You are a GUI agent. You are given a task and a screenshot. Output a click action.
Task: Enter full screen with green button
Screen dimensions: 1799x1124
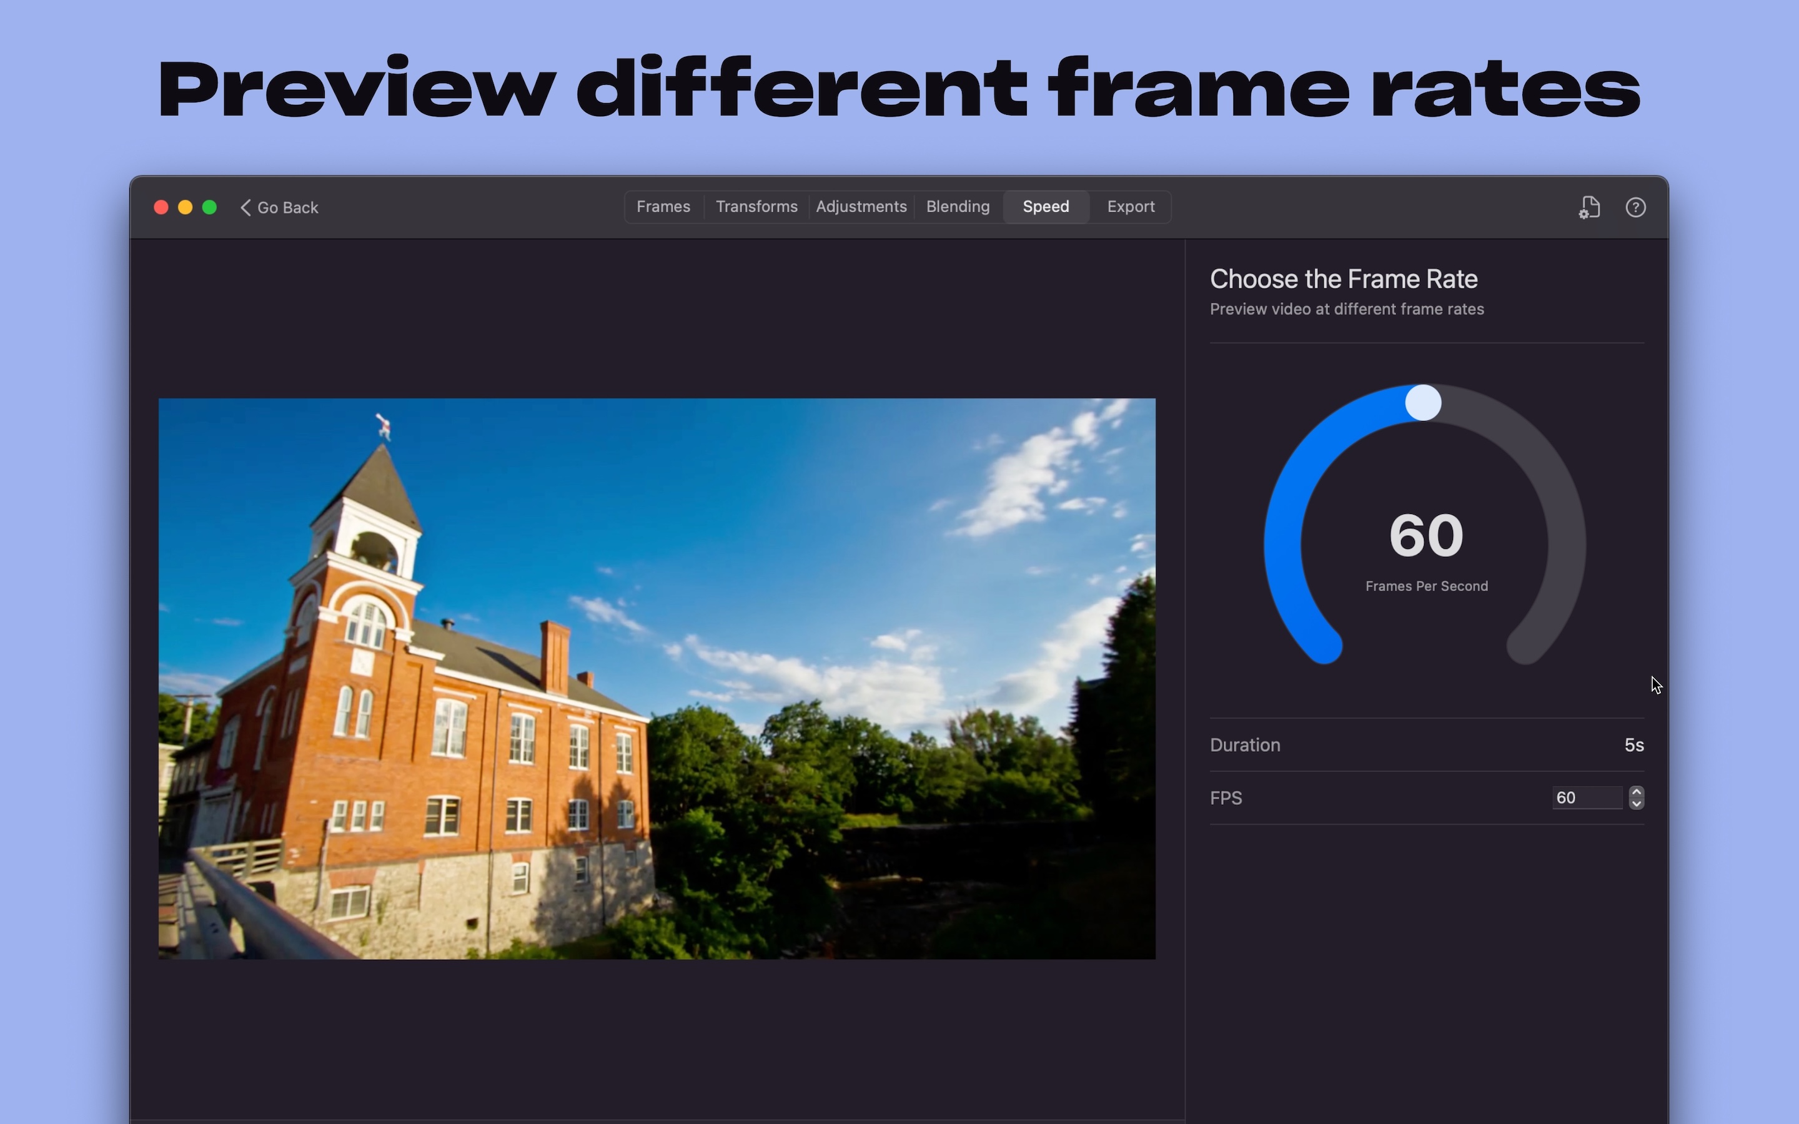210,207
